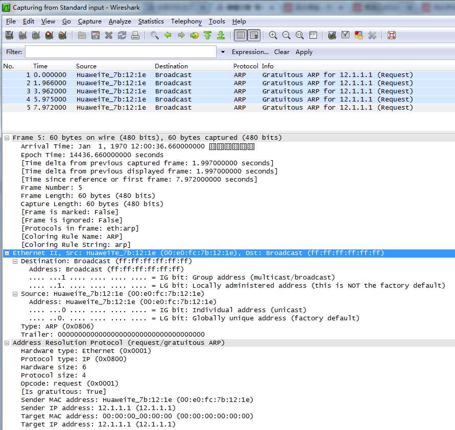Jump to the first packet
This screenshot has height=430, width=455.
point(208,35)
